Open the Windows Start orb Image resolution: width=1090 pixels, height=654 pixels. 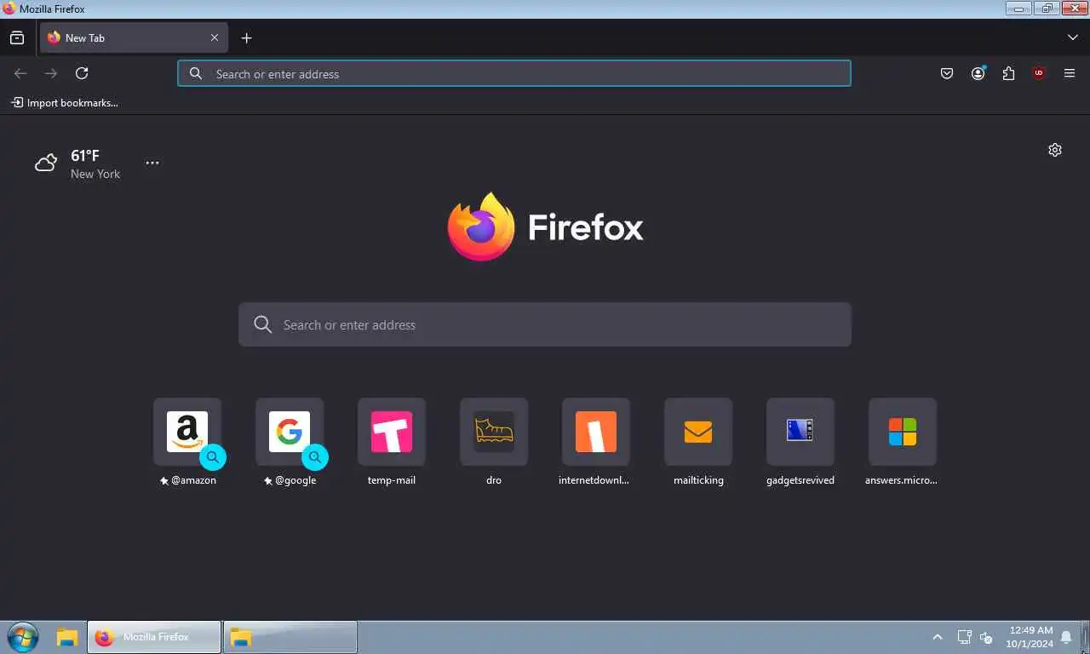tap(22, 637)
